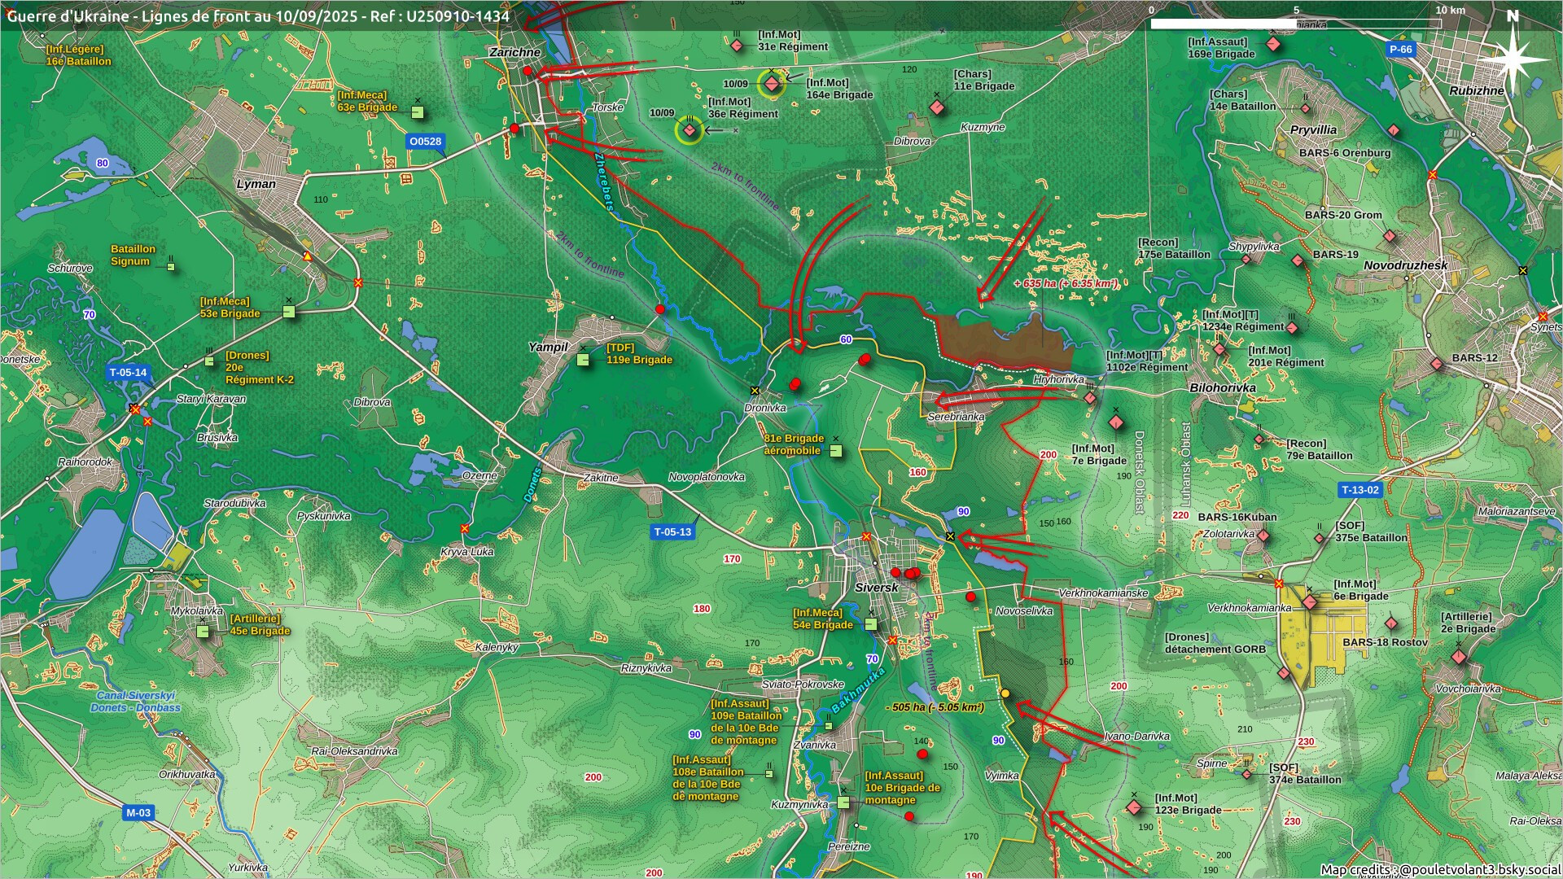Screen dimensions: 1563x879
Task: Click the '- 505 ha (- 5.05 km²)' annotation
Action: point(935,707)
